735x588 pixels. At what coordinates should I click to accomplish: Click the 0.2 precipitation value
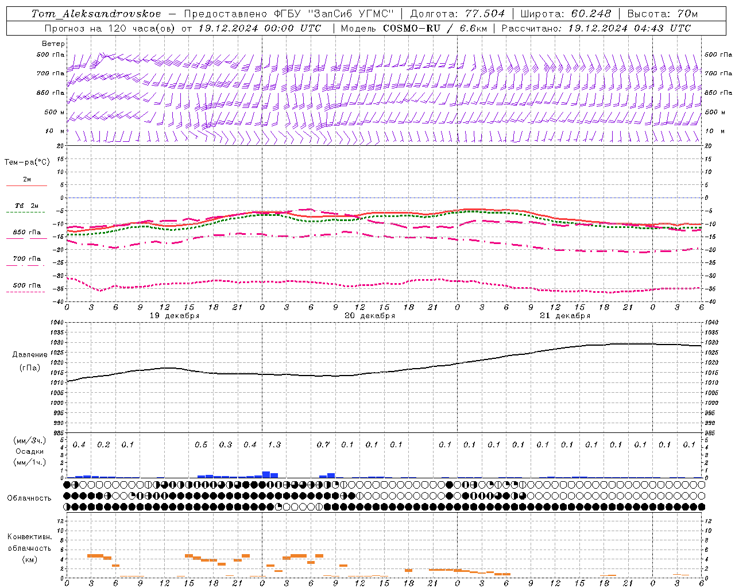click(x=103, y=445)
